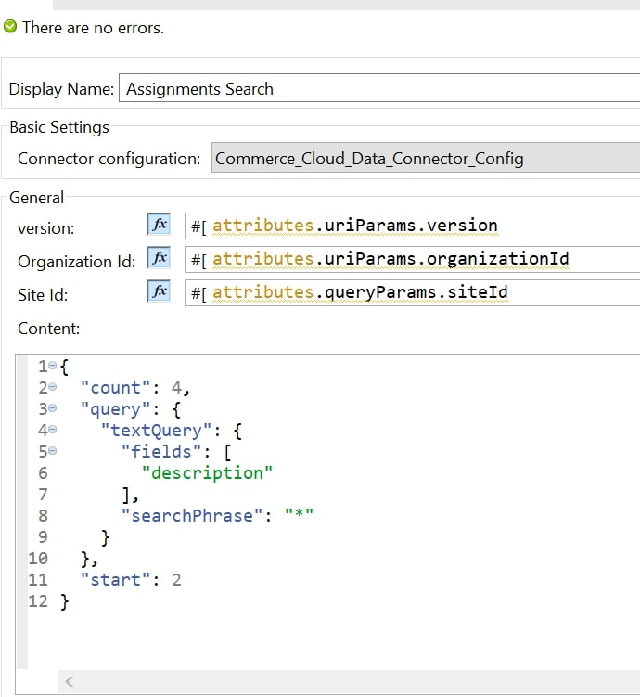
Task: Collapse the "fields" array on line 5
Action: (x=53, y=452)
